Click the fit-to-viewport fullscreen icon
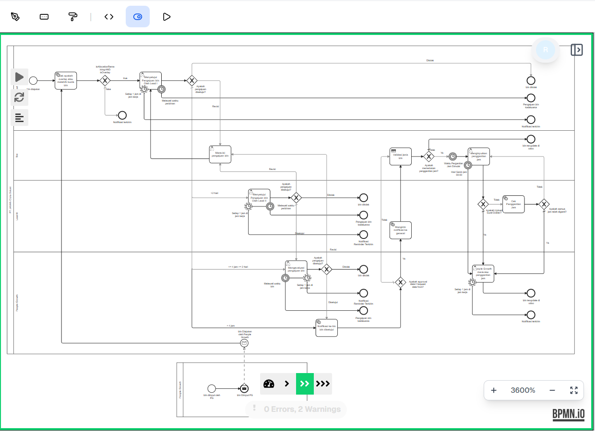595x431 pixels. pyautogui.click(x=574, y=390)
